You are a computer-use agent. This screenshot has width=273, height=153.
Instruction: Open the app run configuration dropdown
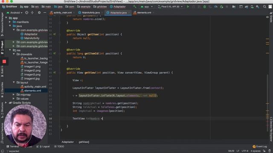tap(146, 7)
